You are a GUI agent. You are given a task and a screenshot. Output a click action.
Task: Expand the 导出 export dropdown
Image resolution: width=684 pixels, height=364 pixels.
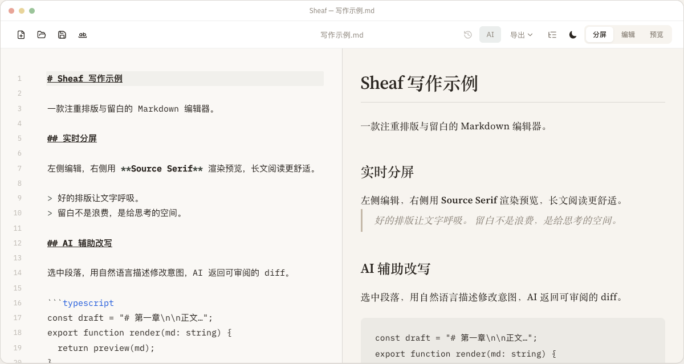click(x=522, y=35)
